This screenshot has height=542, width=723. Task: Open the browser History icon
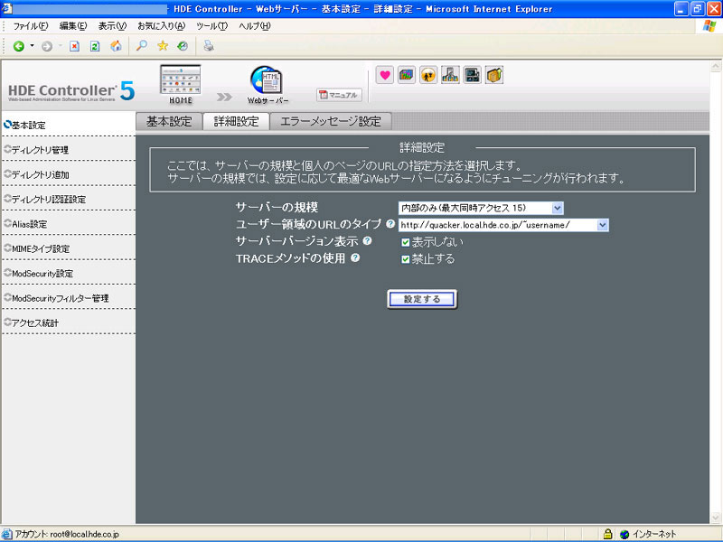tap(183, 46)
